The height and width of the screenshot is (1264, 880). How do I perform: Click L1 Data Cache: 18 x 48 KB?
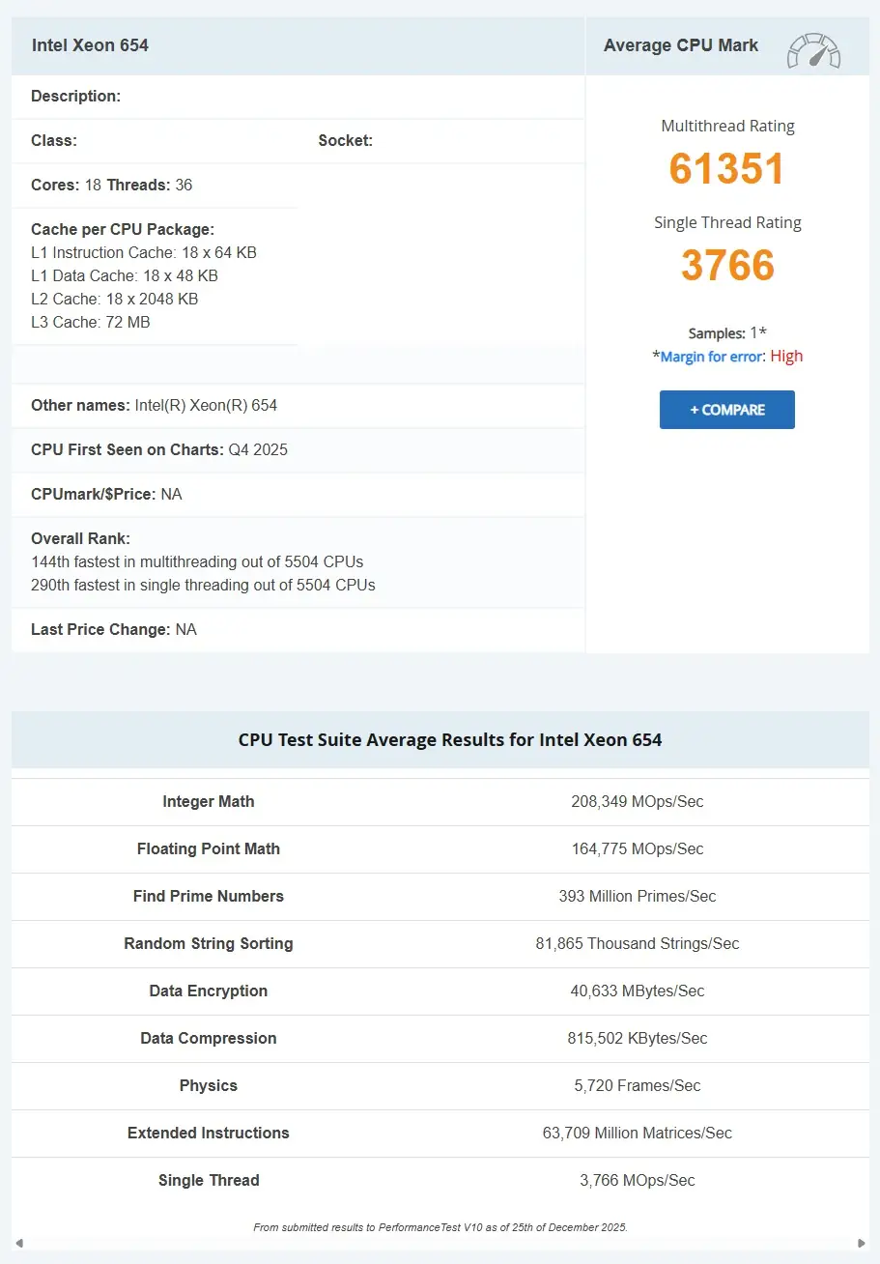click(x=125, y=276)
